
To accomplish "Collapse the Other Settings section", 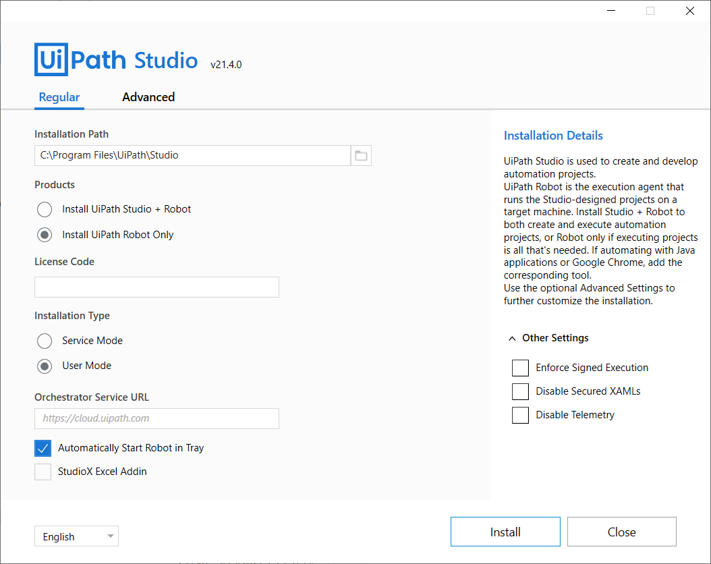I will [511, 337].
